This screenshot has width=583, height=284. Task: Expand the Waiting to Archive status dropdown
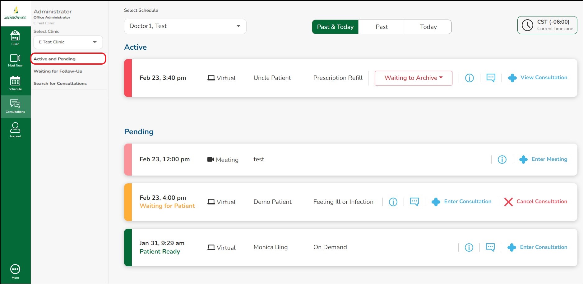pos(413,78)
